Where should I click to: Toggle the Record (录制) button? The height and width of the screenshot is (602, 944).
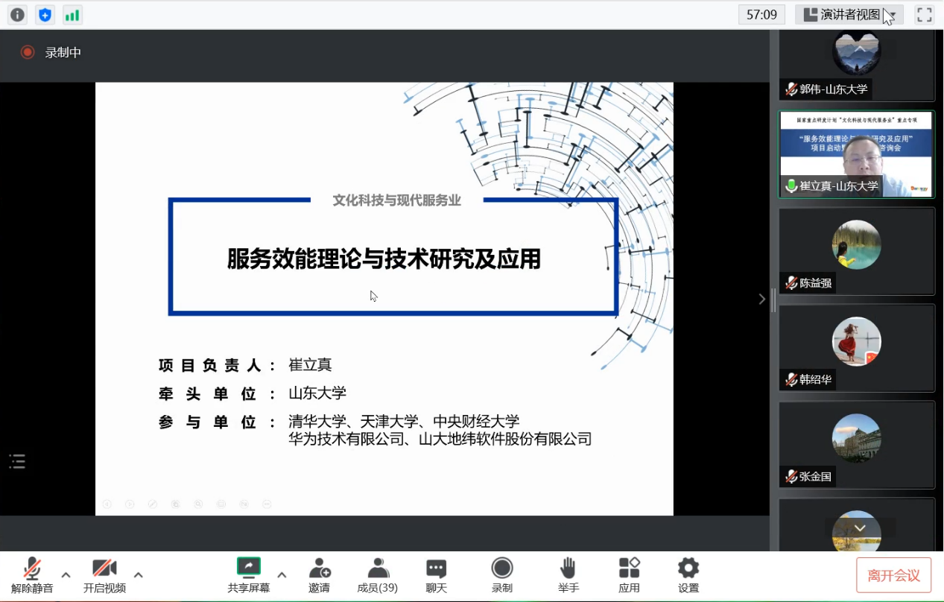(x=501, y=575)
